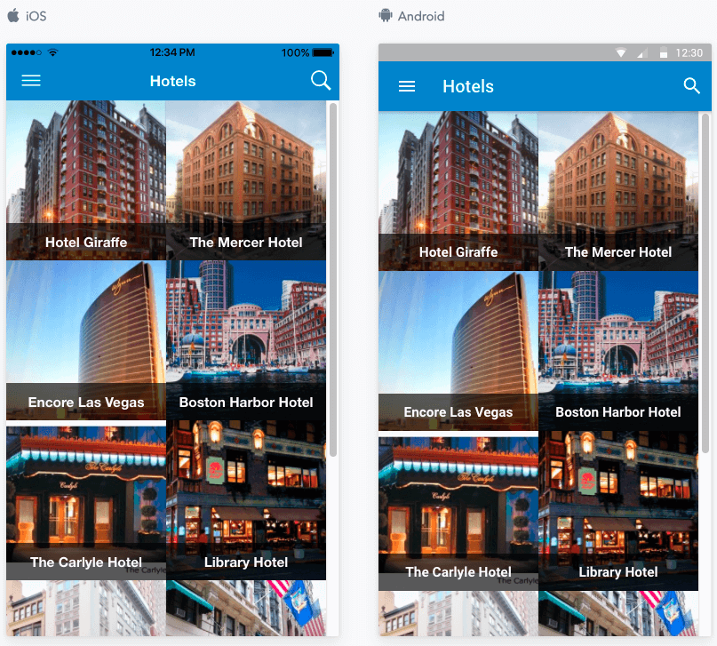This screenshot has height=646, width=717.
Task: Click the Android list vertical scrollbar
Action: point(705,283)
